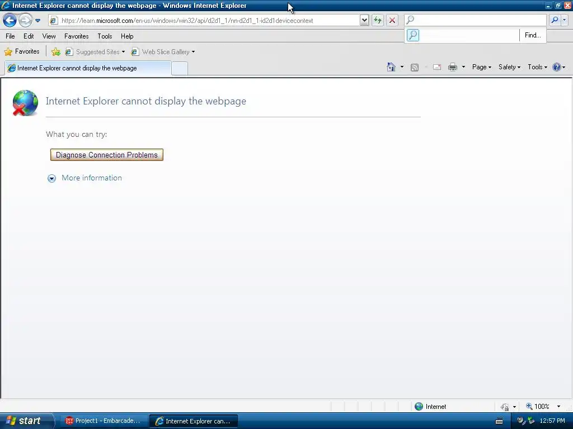This screenshot has width=573, height=429.
Task: Switch to Project1 - Embarcadero taskbar item
Action: click(103, 421)
